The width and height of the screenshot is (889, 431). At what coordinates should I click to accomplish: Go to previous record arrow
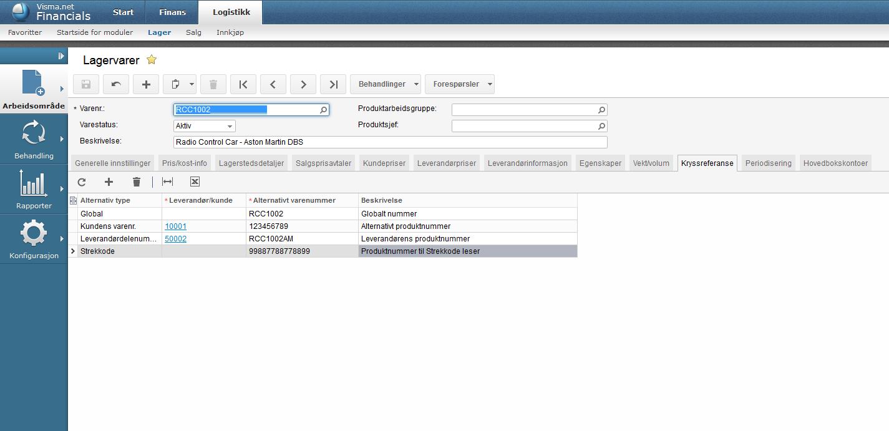coord(273,84)
